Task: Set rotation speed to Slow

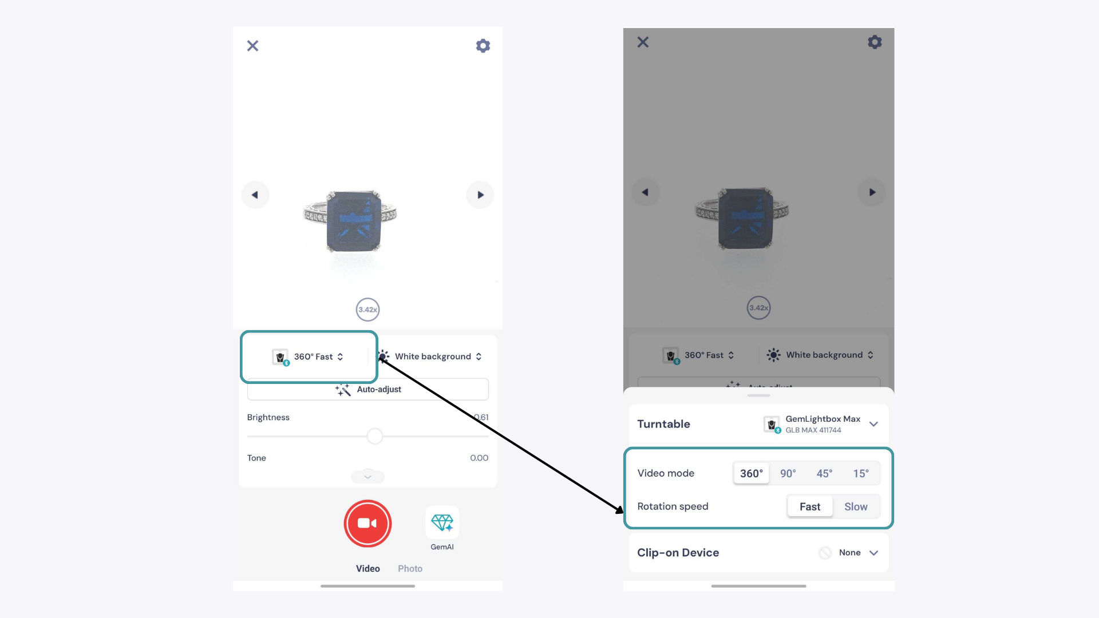Action: pos(856,506)
